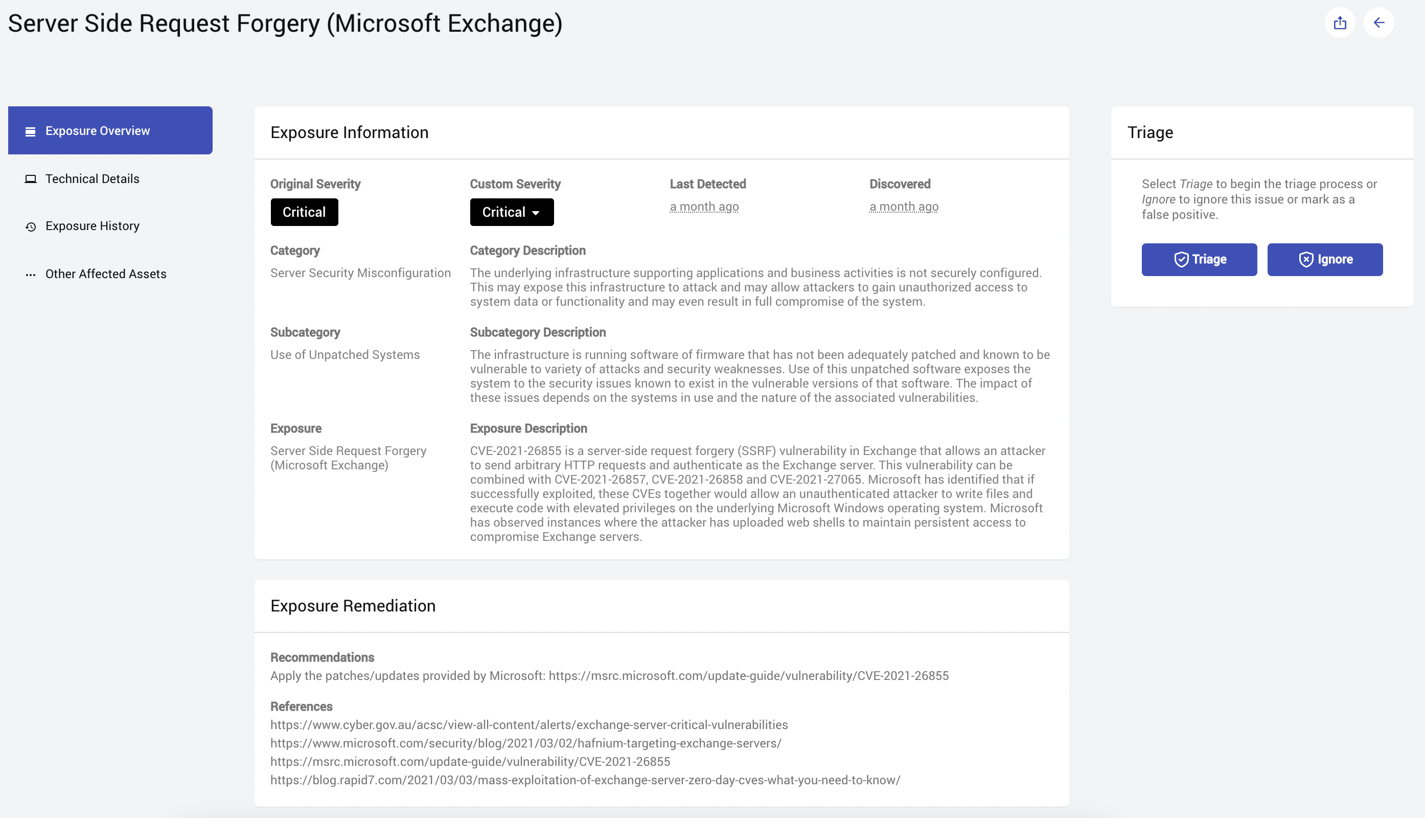This screenshot has width=1425, height=818.
Task: Select Other Affected Assets in sidebar
Action: pyautogui.click(x=106, y=274)
